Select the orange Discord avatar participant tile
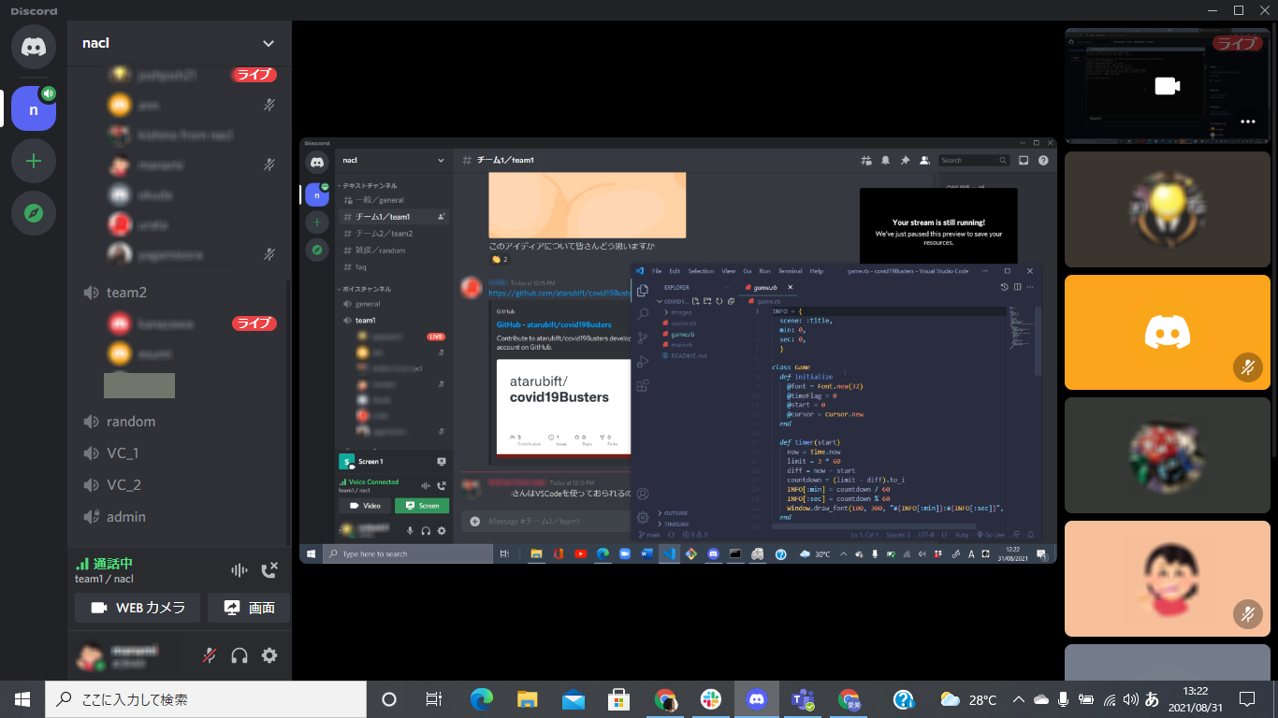Viewport: 1278px width, 718px height. pyautogui.click(x=1167, y=332)
